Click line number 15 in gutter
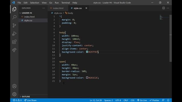This screenshot has height=102, width=182. (x=53, y=62)
